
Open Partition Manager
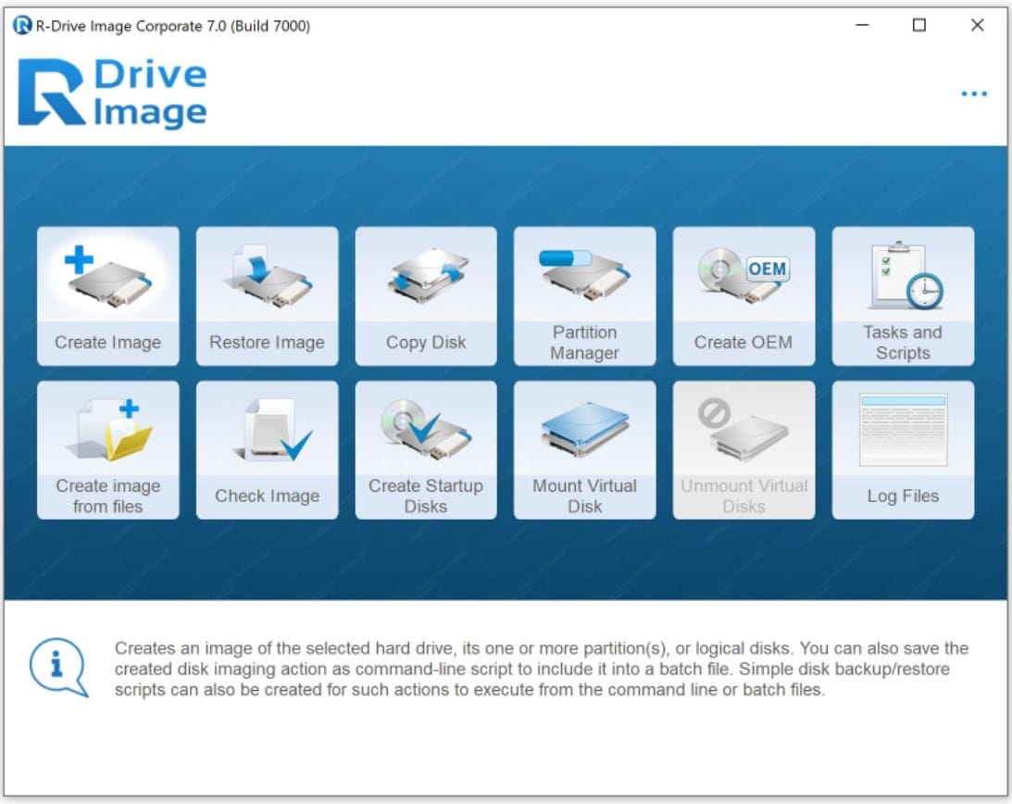pyautogui.click(x=584, y=295)
